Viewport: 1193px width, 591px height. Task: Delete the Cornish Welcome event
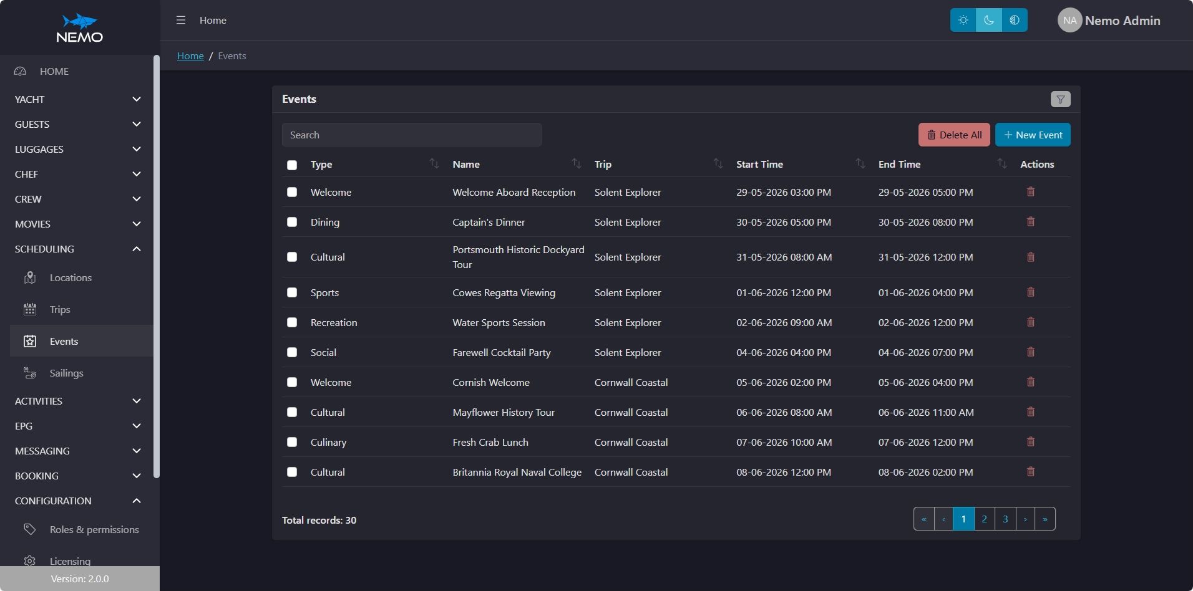(1031, 382)
